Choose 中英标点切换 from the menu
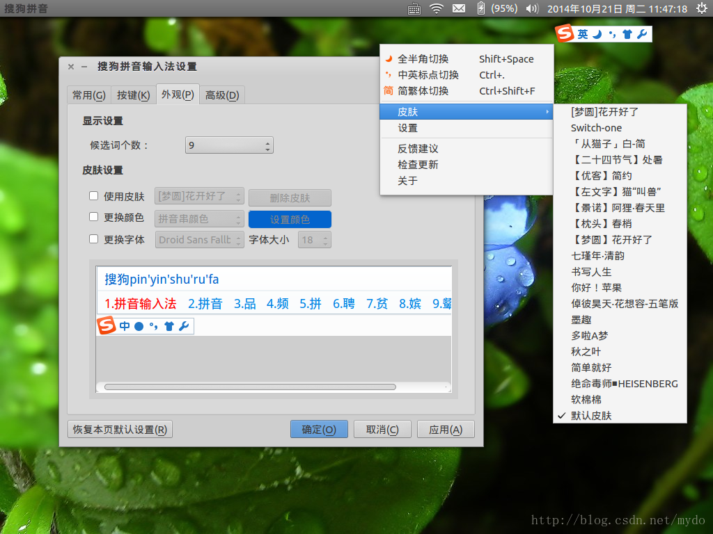This screenshot has width=713, height=534. coord(466,75)
